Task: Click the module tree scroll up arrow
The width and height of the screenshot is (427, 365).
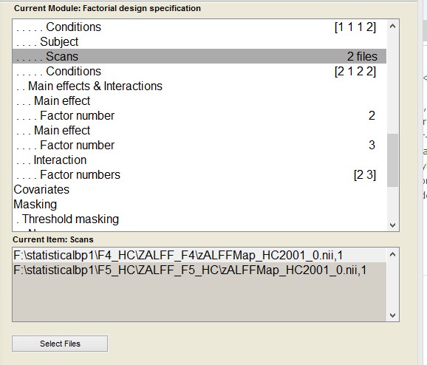Action: click(393, 26)
